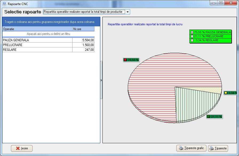Screen dimensions: 239x156
Task: Click the filter row to define a filter
Action: click(48, 34)
